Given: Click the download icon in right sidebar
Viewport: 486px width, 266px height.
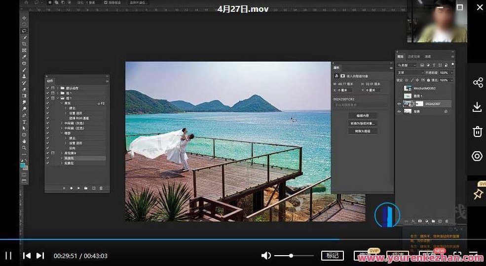Looking at the screenshot, I should (x=477, y=107).
